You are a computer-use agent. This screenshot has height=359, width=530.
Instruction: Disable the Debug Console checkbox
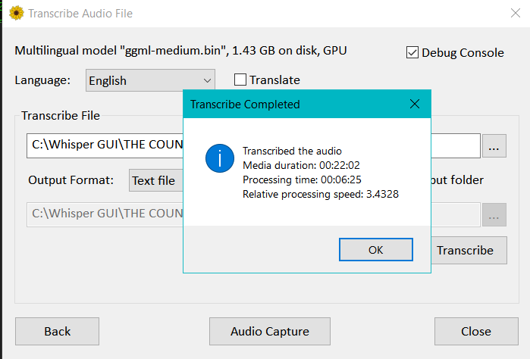(x=412, y=53)
